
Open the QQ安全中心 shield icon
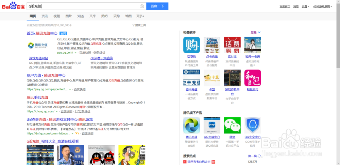(253, 125)
